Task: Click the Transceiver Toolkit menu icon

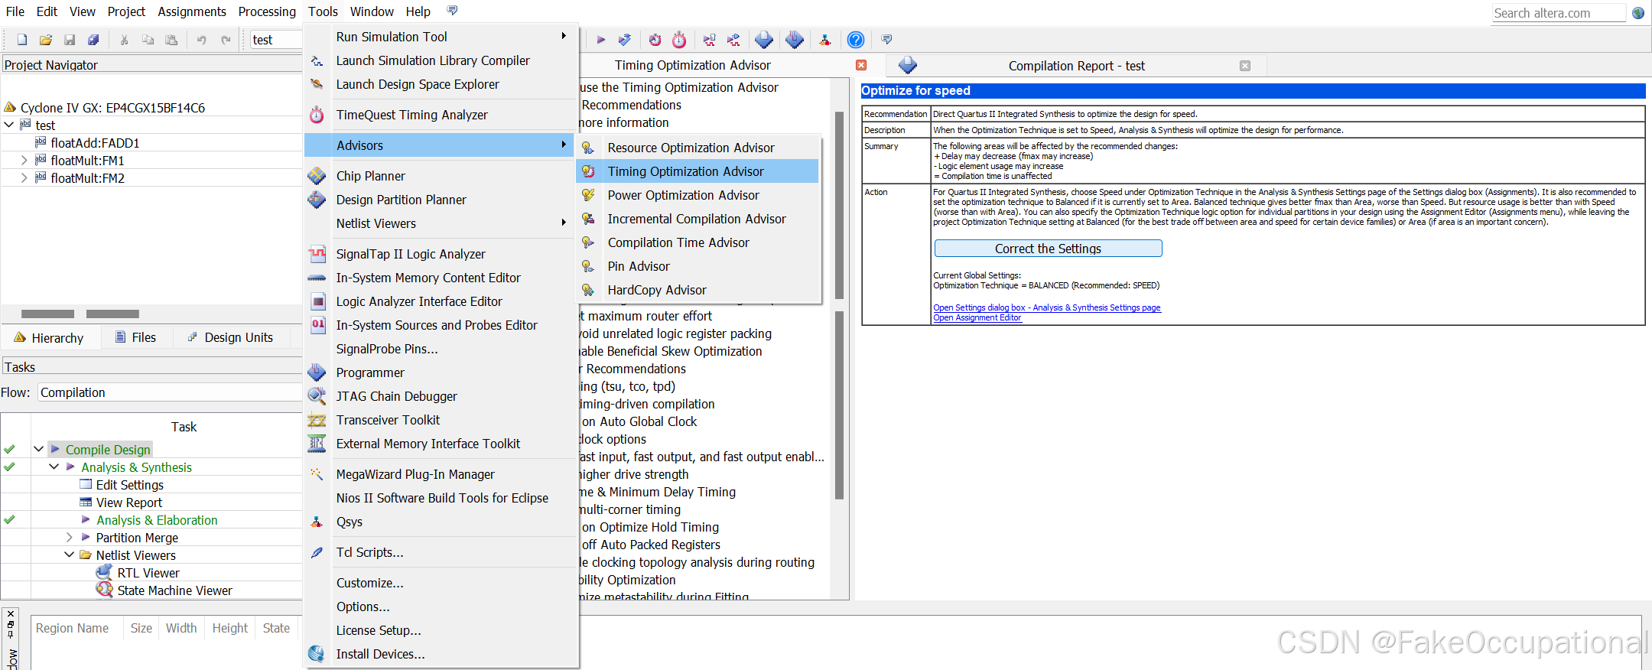Action: [317, 420]
